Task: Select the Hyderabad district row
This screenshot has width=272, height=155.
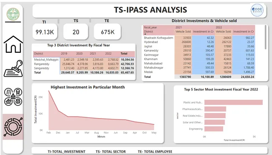Action: click(x=199, y=42)
